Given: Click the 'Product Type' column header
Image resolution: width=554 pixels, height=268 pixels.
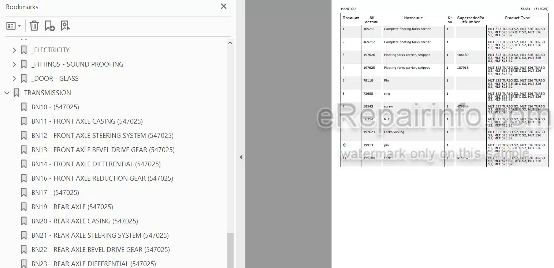Looking at the screenshot, I should [x=517, y=18].
